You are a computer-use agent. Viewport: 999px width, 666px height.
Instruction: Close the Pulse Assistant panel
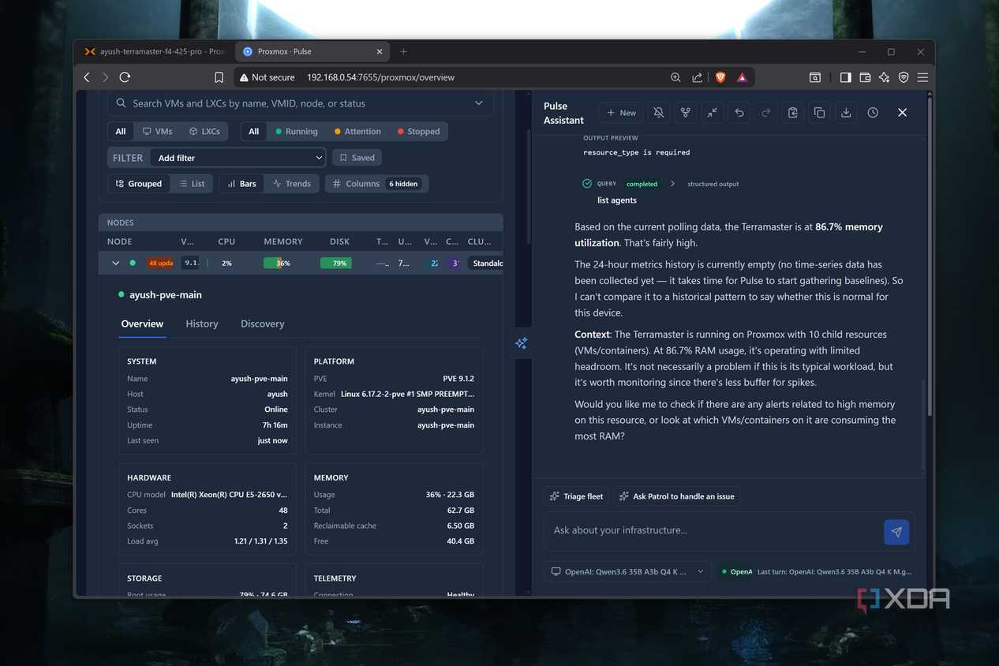(x=902, y=113)
